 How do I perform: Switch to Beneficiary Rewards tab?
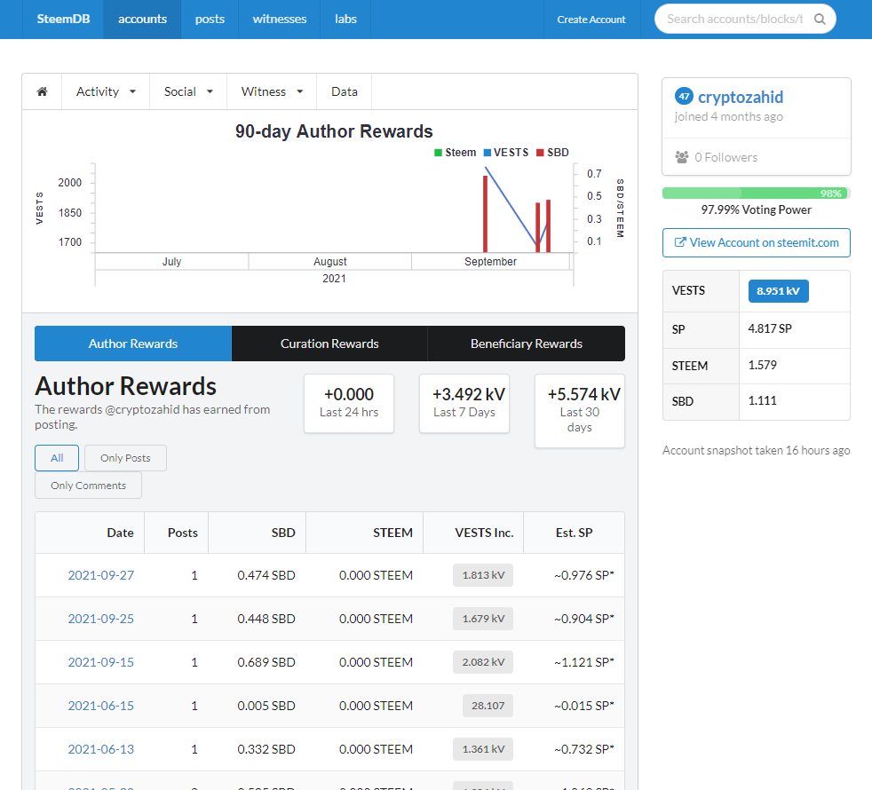526,344
